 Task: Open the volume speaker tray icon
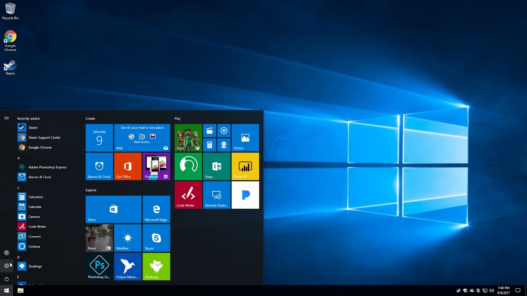point(492,291)
